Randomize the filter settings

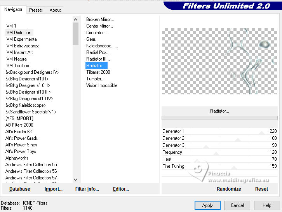point(229,189)
